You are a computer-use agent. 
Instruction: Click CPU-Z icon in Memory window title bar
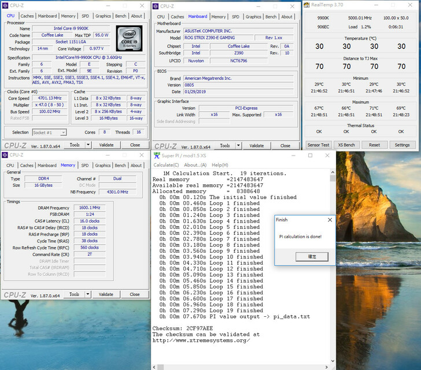click(5, 155)
